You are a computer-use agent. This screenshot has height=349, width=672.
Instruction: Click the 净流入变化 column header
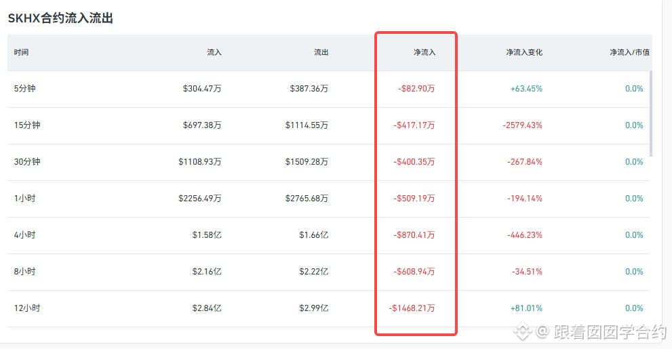(x=523, y=52)
